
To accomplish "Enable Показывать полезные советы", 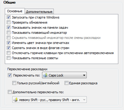I will 8,58.
